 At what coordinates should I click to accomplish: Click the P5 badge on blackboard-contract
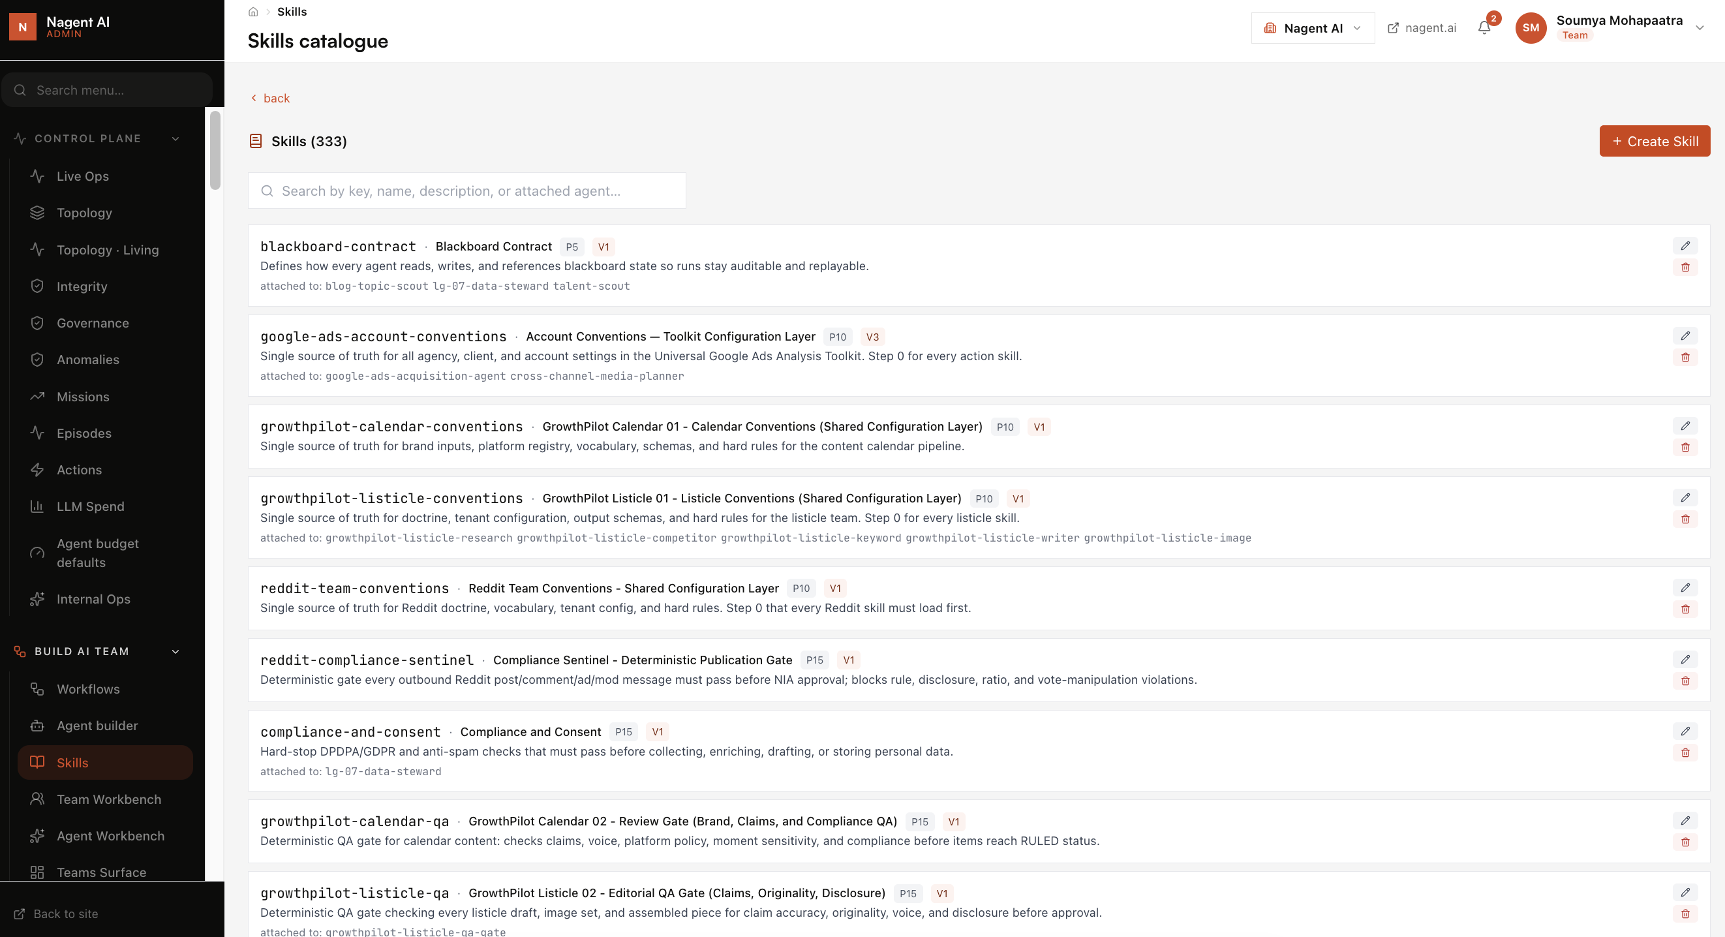click(572, 247)
